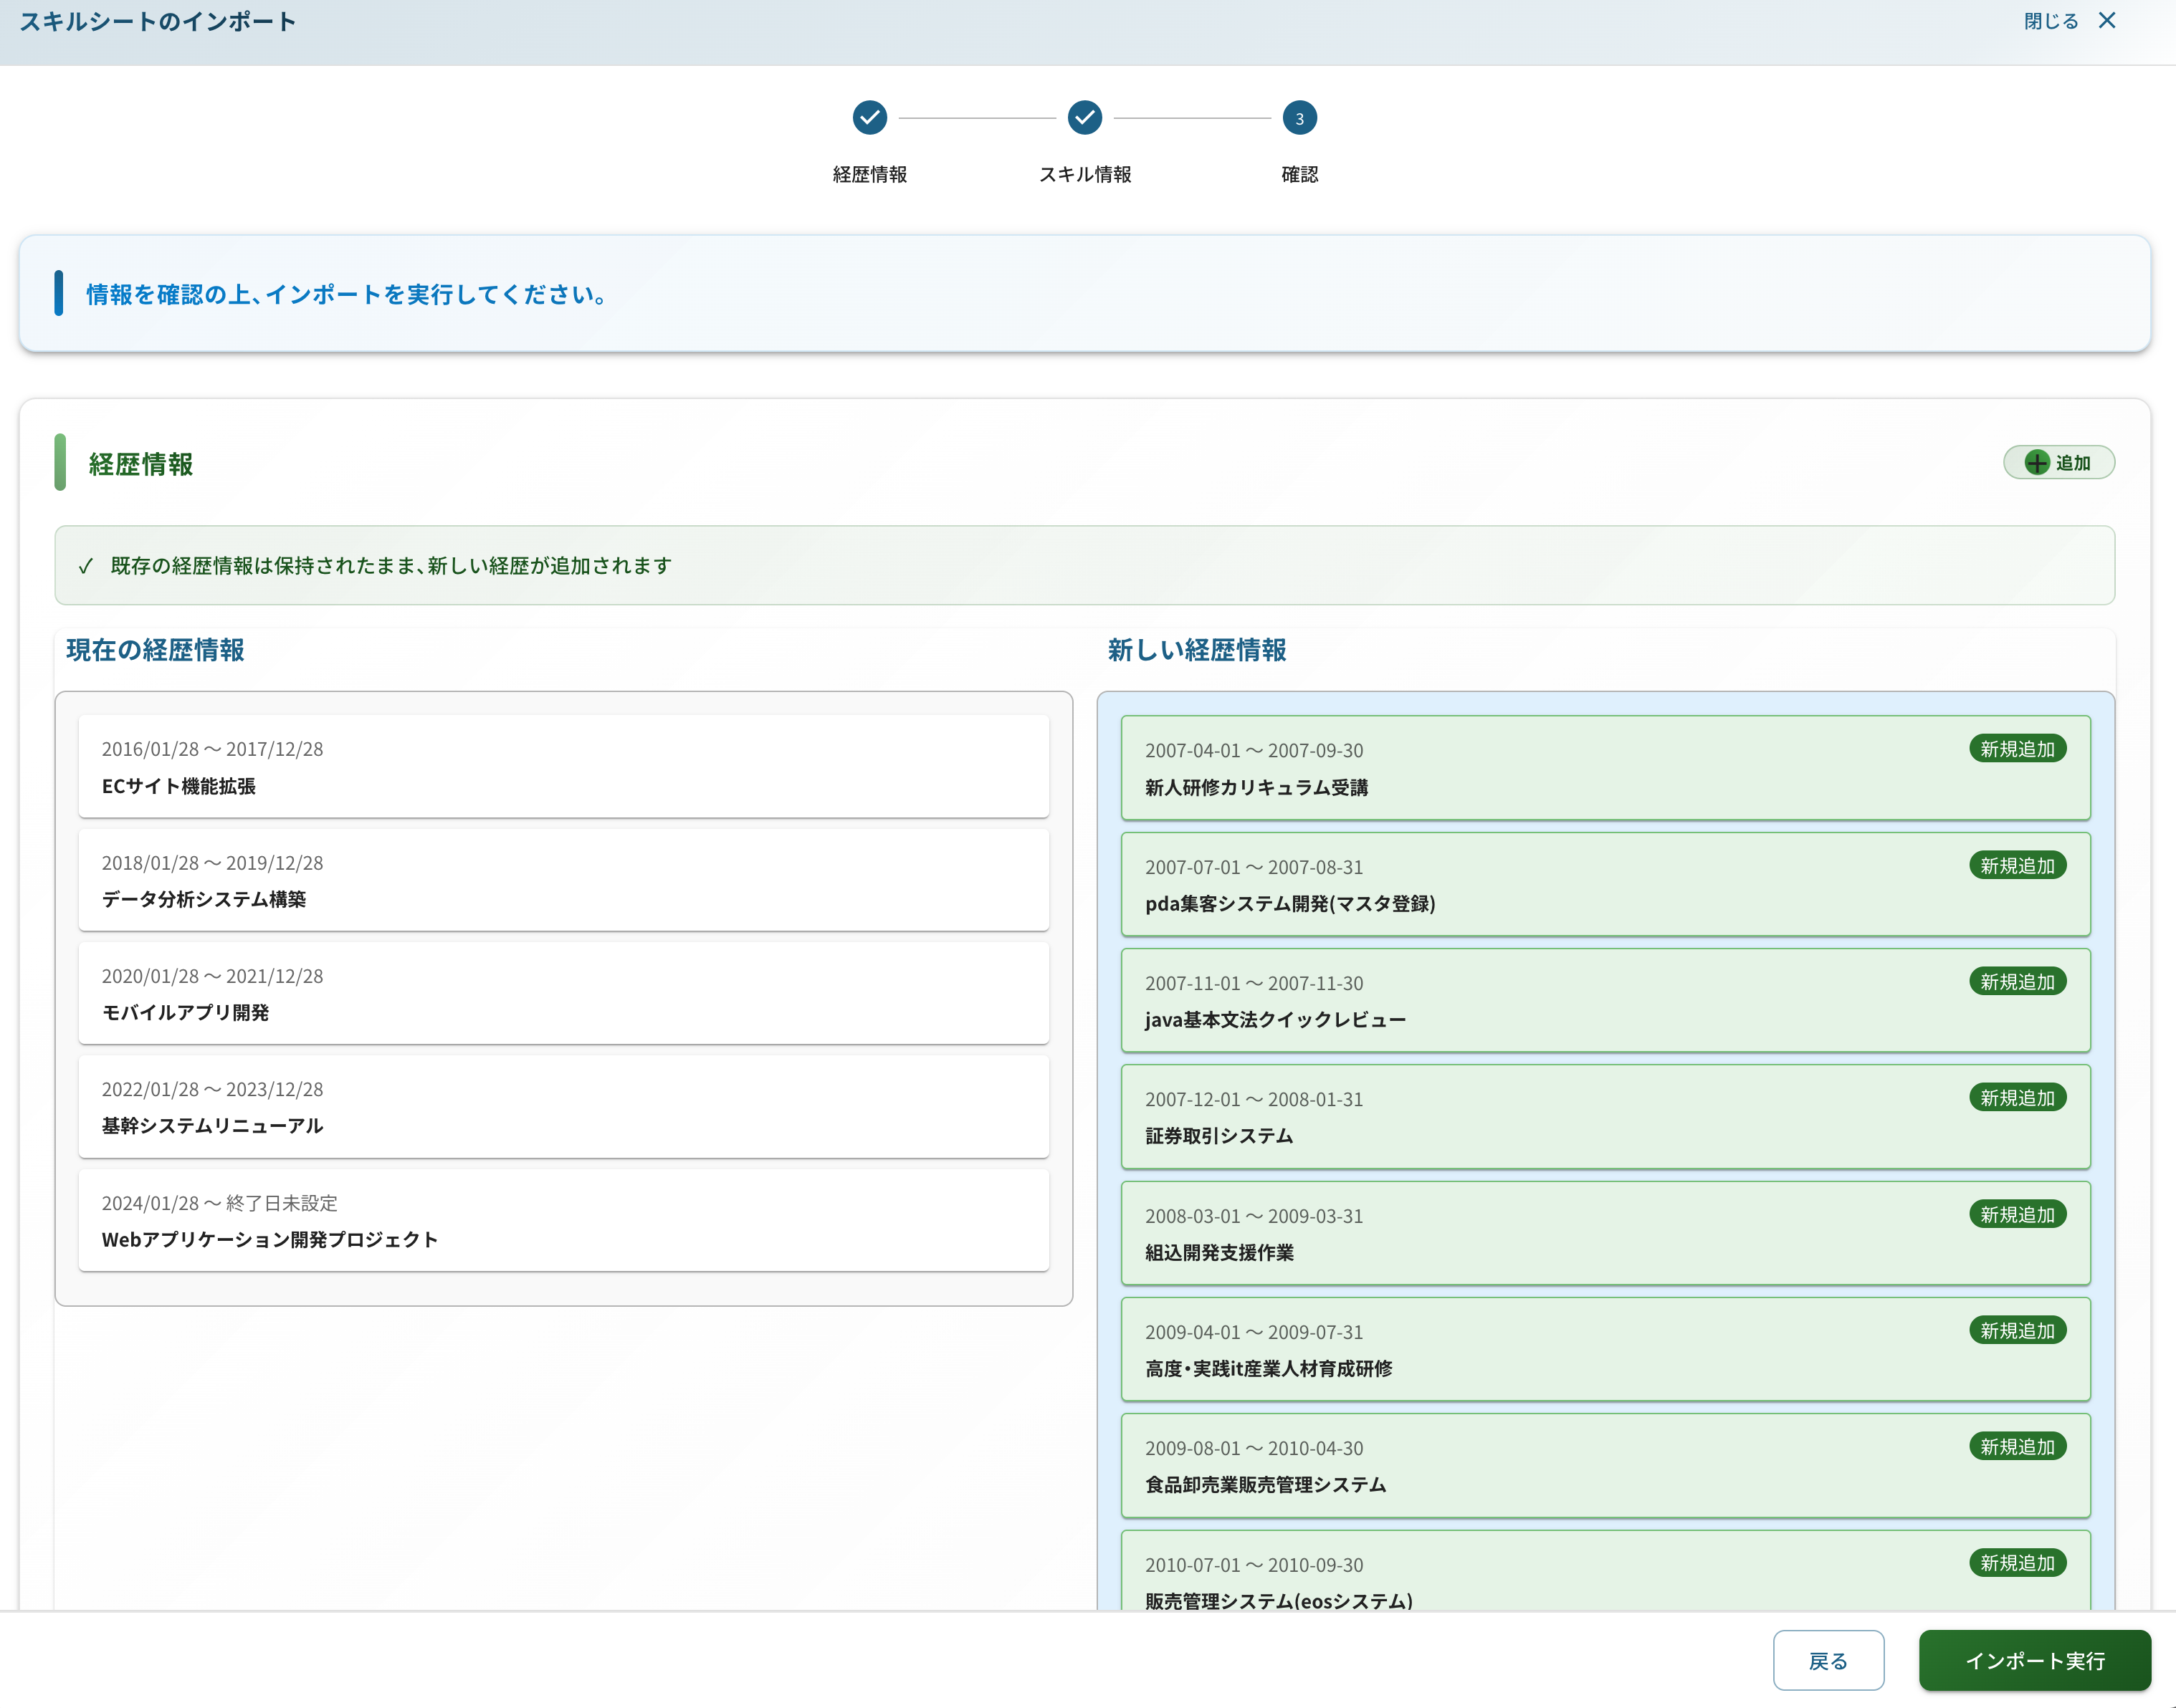Viewport: 2176px width, 1708px height.
Task: Select the 基幹システムリニューアル card
Action: pos(563,1107)
